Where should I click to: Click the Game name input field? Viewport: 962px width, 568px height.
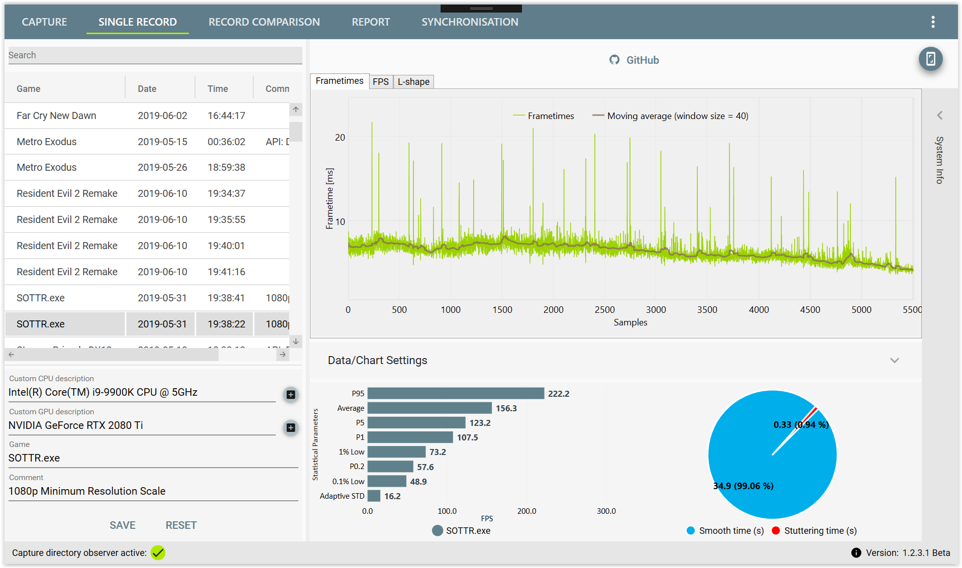point(153,458)
